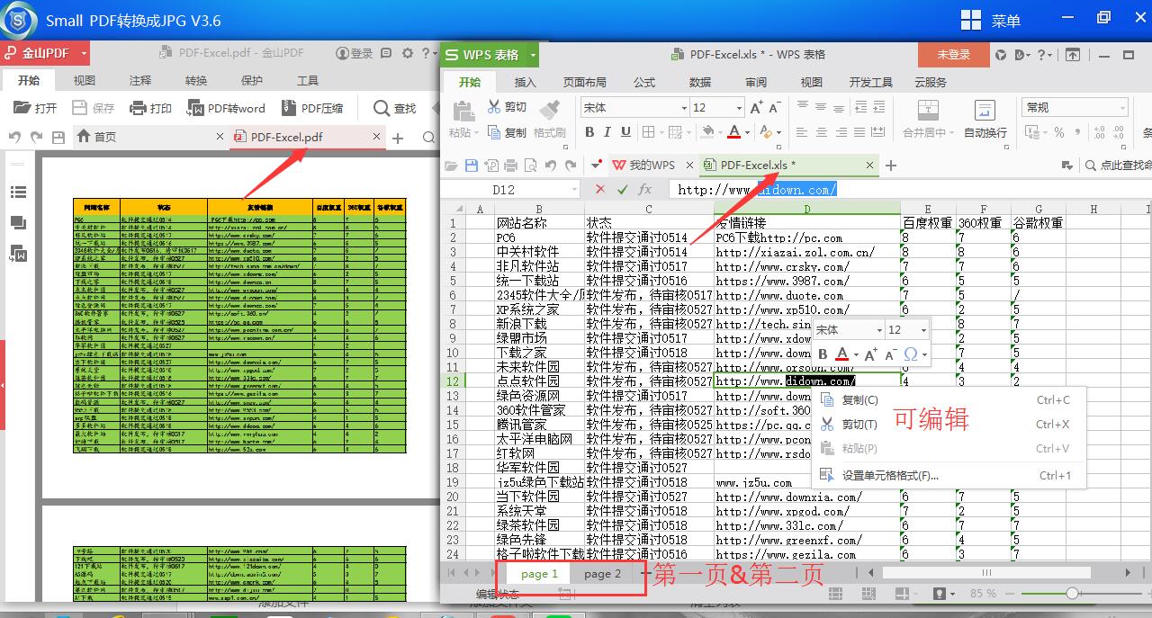Click the PDF转word converter button
Screen dimensions: 1152x618
tap(226, 108)
